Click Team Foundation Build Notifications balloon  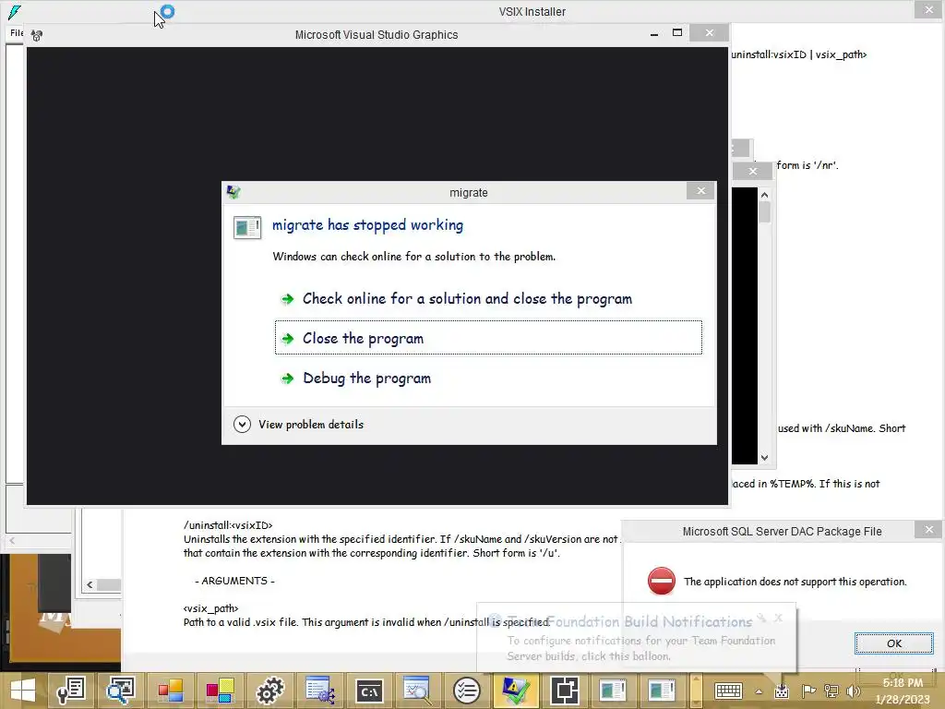636,638
